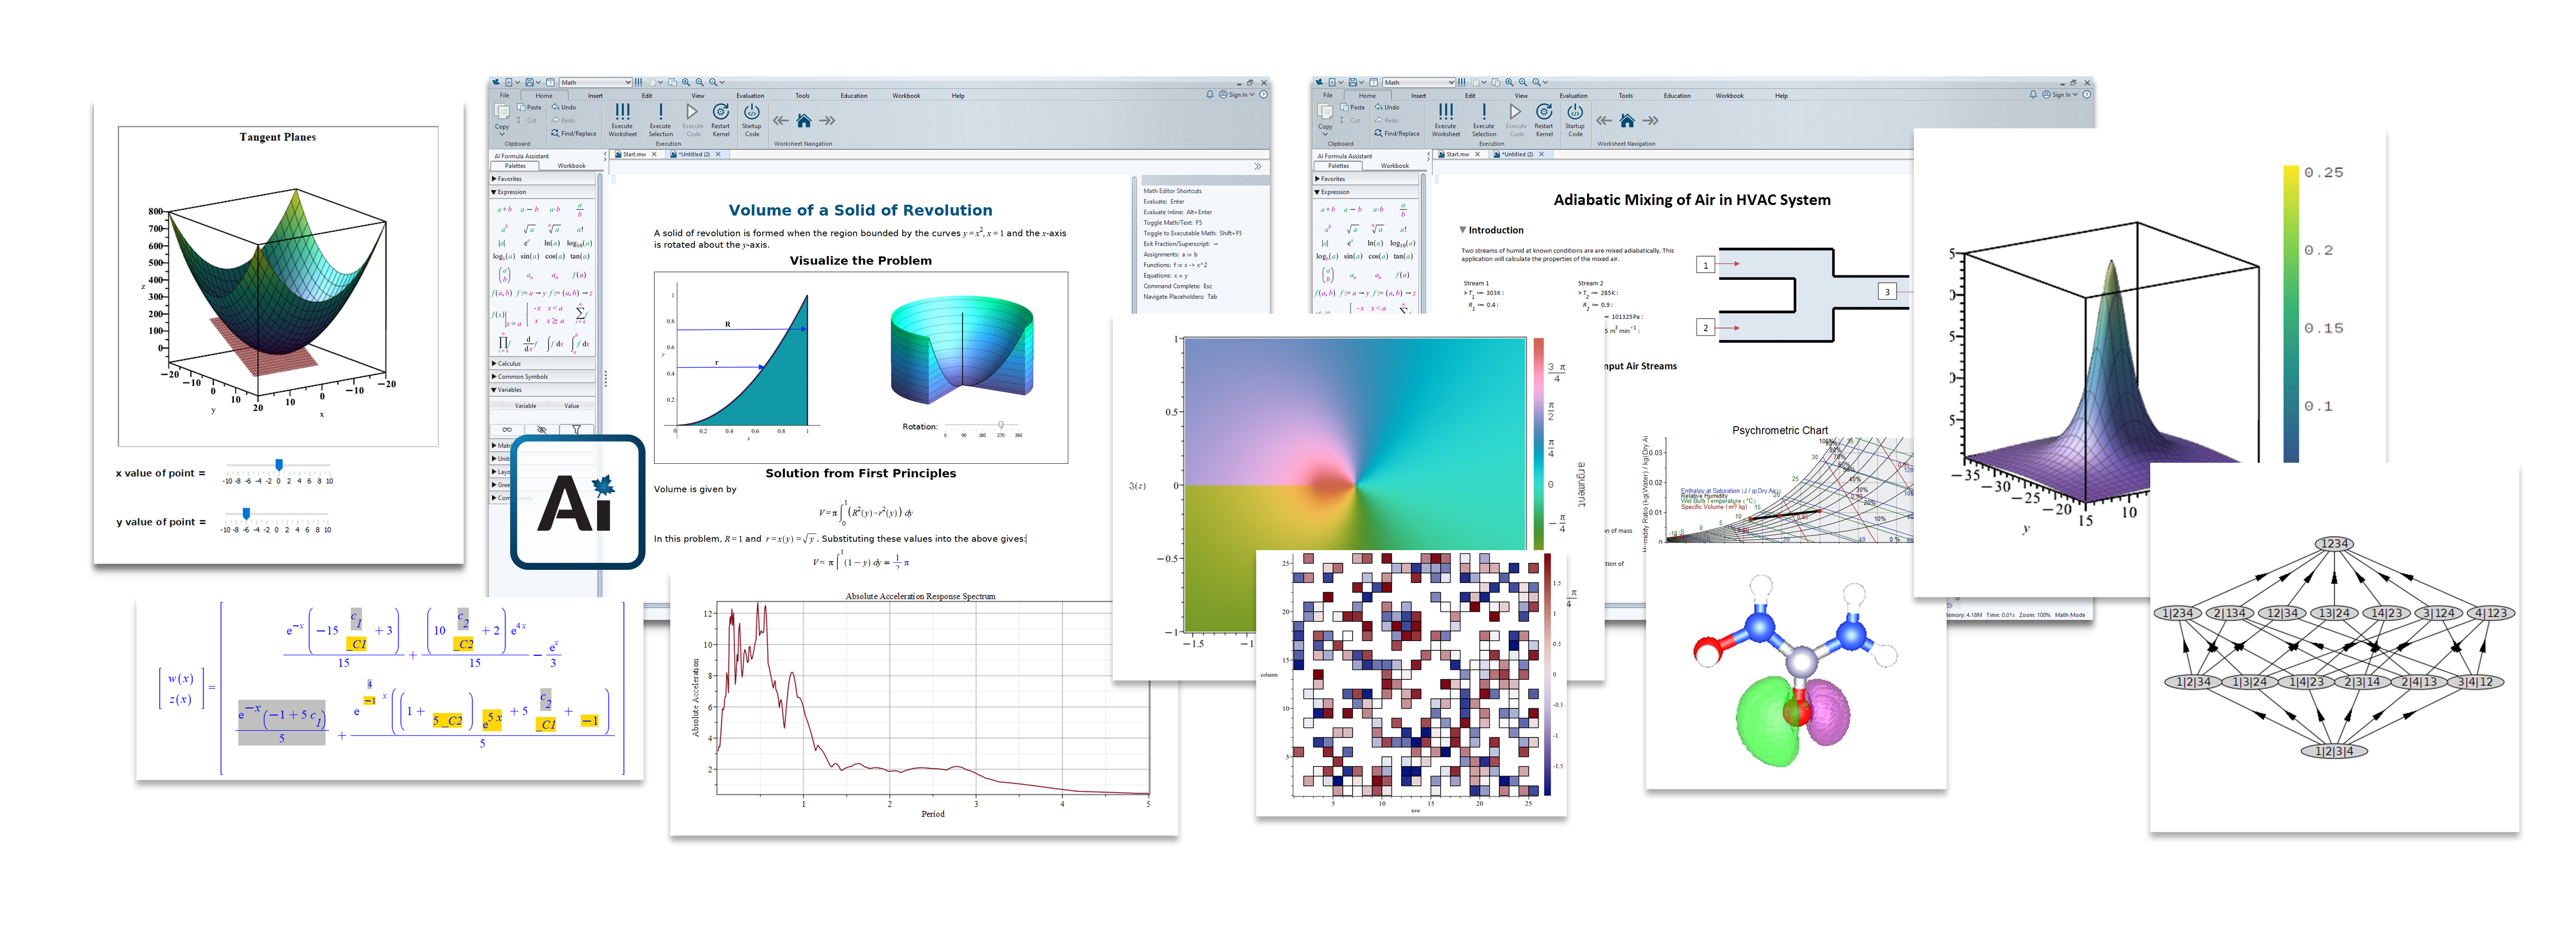This screenshot has width=2576, height=925.
Task: Click Restart Kernel icon in left window
Action: [720, 112]
